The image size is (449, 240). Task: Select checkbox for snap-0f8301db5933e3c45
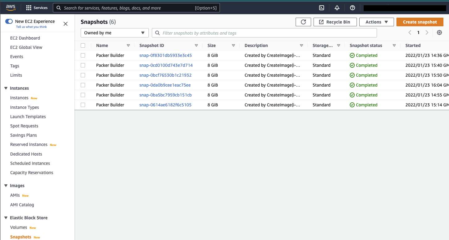[x=83, y=55]
